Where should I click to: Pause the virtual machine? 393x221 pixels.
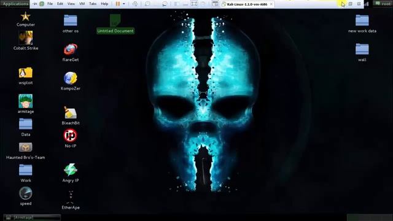click(x=117, y=4)
